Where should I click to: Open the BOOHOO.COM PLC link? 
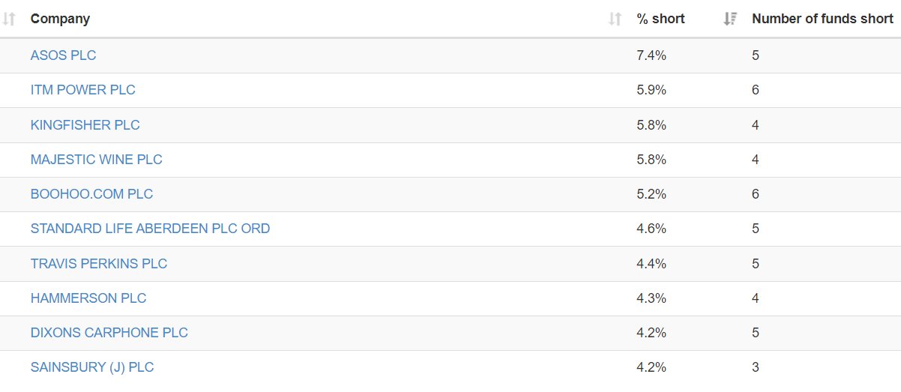pyautogui.click(x=91, y=194)
